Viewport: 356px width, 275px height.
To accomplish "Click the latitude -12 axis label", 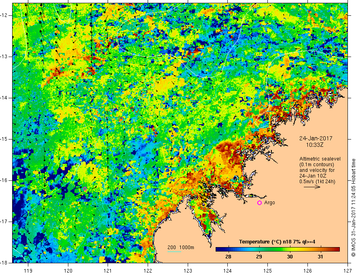I will pos(4,15).
